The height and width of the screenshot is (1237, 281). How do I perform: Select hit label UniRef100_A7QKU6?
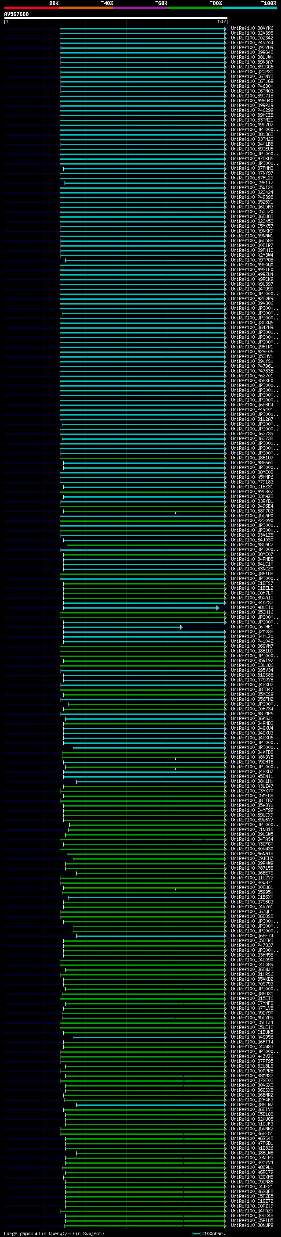252,158
